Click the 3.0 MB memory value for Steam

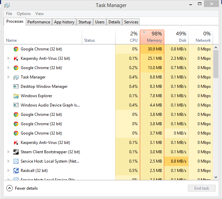(156, 152)
